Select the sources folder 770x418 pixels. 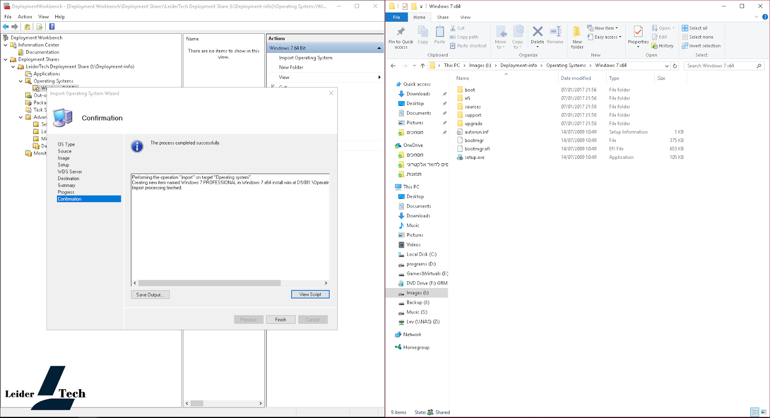tap(473, 107)
